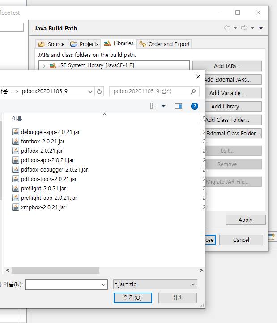
Task: Select the Libraries tab
Action: pos(119,43)
